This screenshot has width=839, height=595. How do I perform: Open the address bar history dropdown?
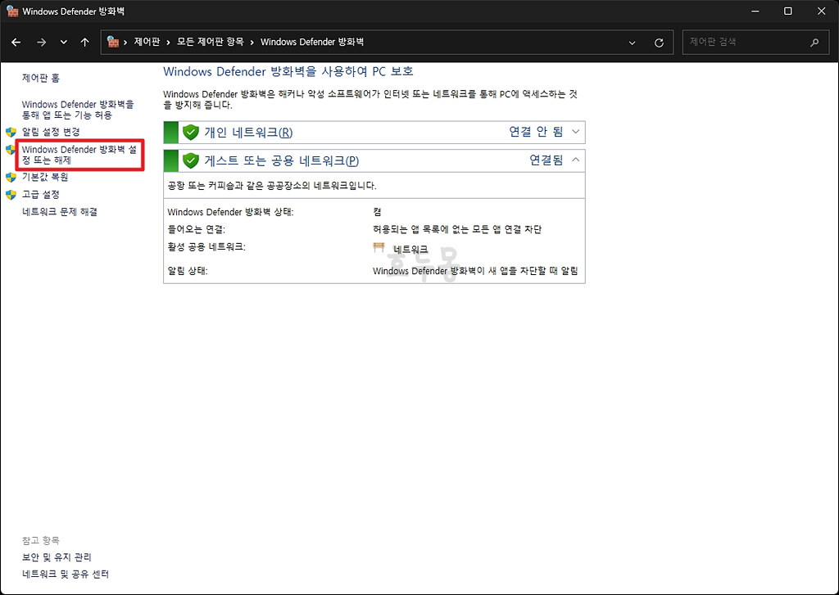(x=632, y=43)
